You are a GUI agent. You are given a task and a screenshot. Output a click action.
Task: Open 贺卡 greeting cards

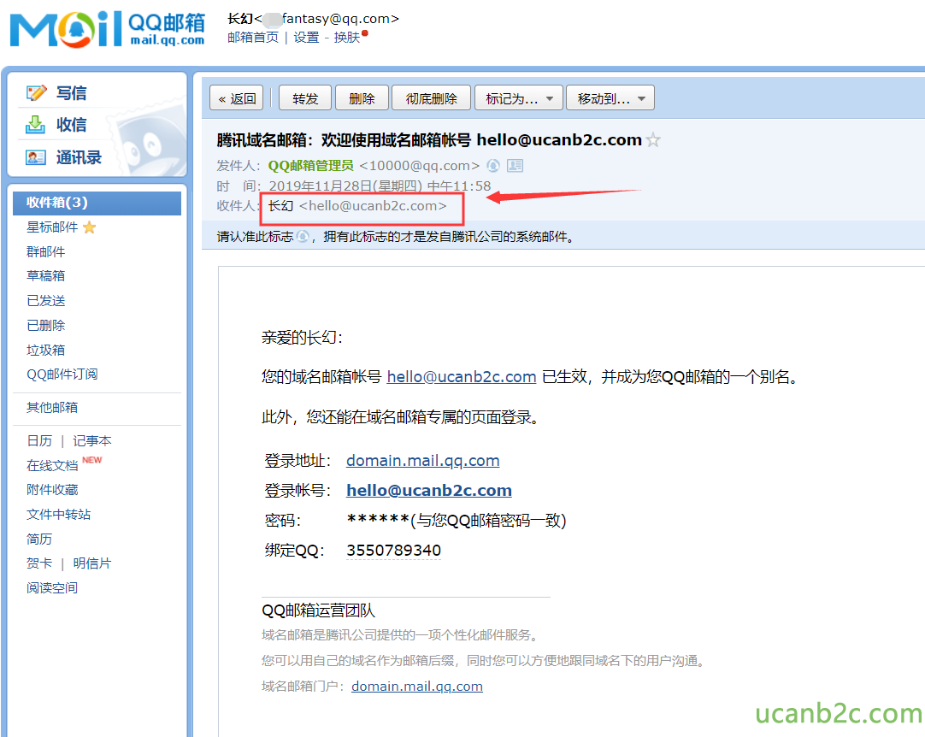[39, 563]
